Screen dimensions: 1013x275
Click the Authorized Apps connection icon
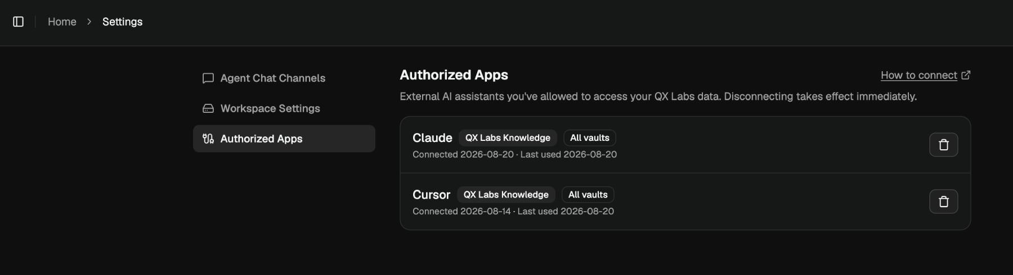[208, 139]
